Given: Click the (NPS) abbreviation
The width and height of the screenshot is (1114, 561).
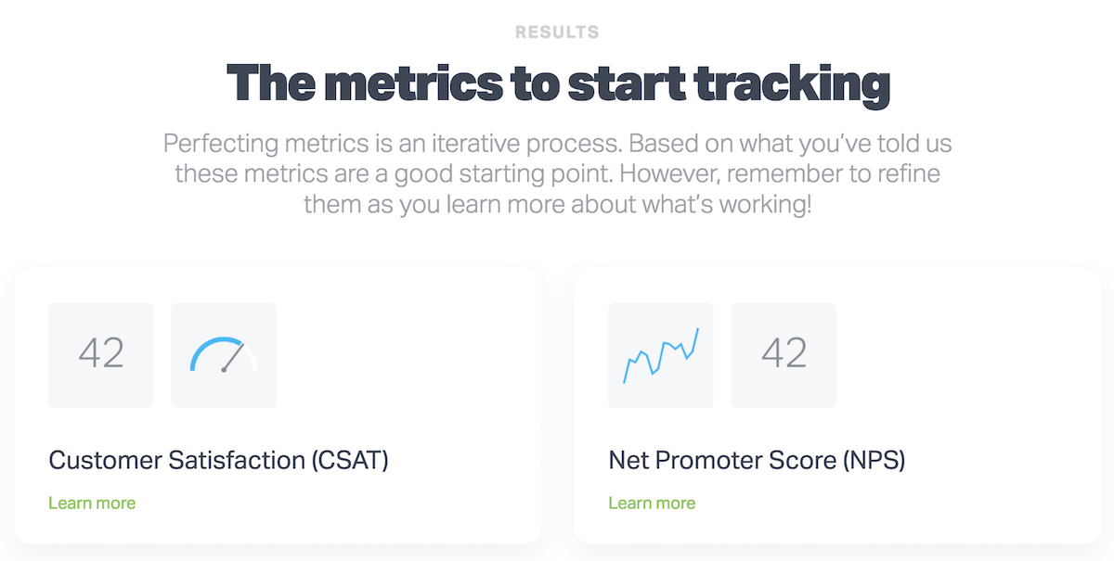Looking at the screenshot, I should click(873, 460).
